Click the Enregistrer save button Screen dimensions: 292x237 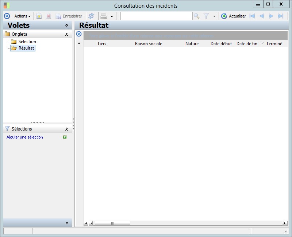pos(69,16)
